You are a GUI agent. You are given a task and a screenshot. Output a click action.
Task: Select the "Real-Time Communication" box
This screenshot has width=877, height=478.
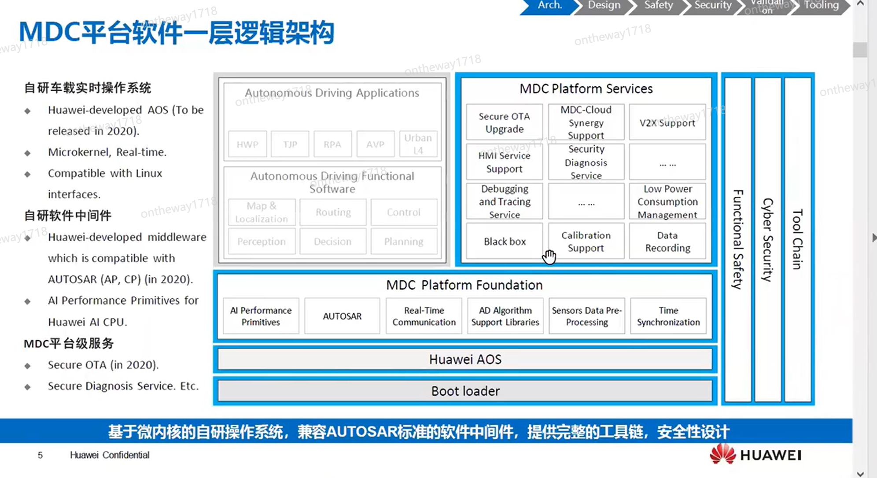coord(424,316)
